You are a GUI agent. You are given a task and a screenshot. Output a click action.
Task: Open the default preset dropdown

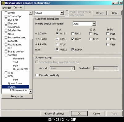(x=62, y=13)
